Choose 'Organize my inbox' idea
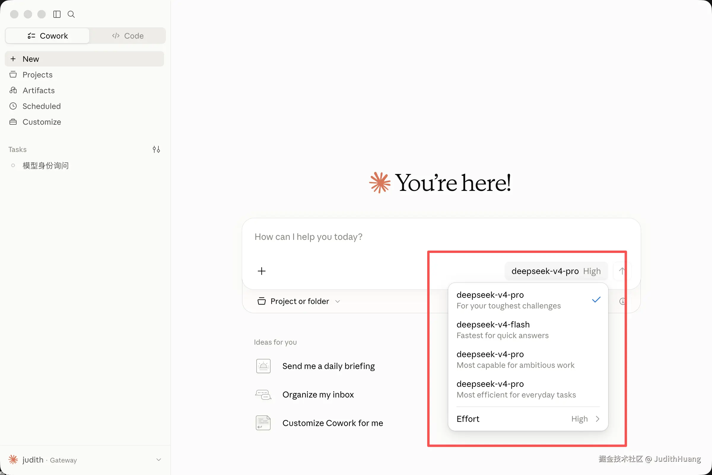 [x=318, y=395]
